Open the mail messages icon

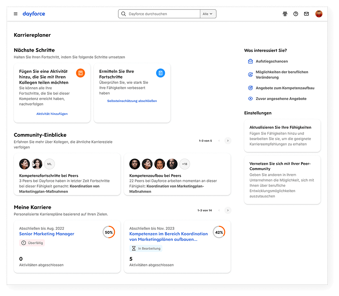tap(306, 14)
